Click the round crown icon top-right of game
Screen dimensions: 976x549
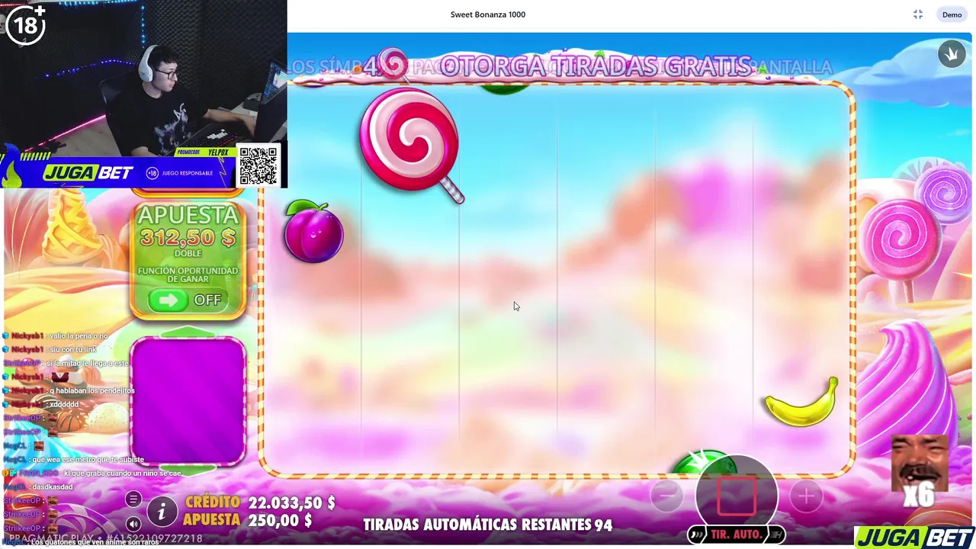952,54
